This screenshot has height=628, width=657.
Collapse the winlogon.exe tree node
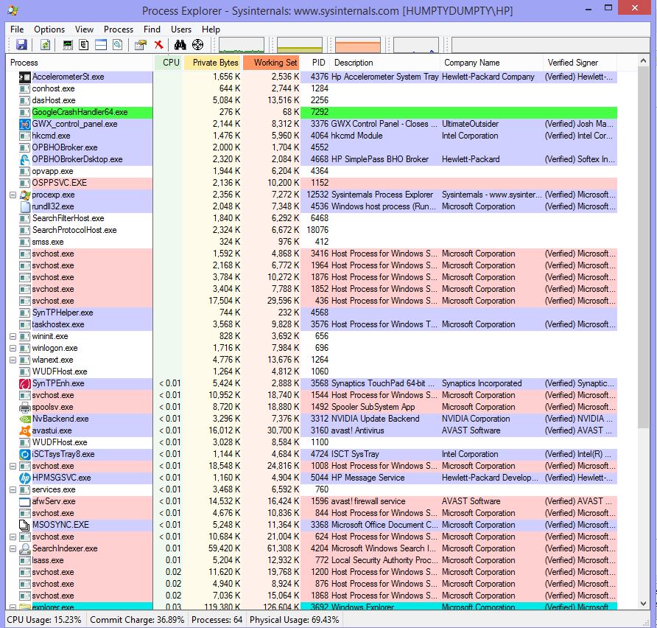[13, 348]
